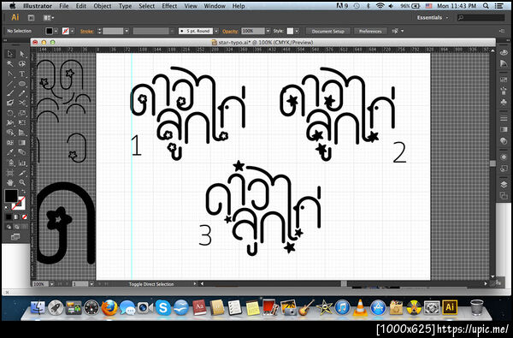Click the Change Screen Mode button
Viewport: 513px width, 338px height.
pyautogui.click(x=15, y=236)
